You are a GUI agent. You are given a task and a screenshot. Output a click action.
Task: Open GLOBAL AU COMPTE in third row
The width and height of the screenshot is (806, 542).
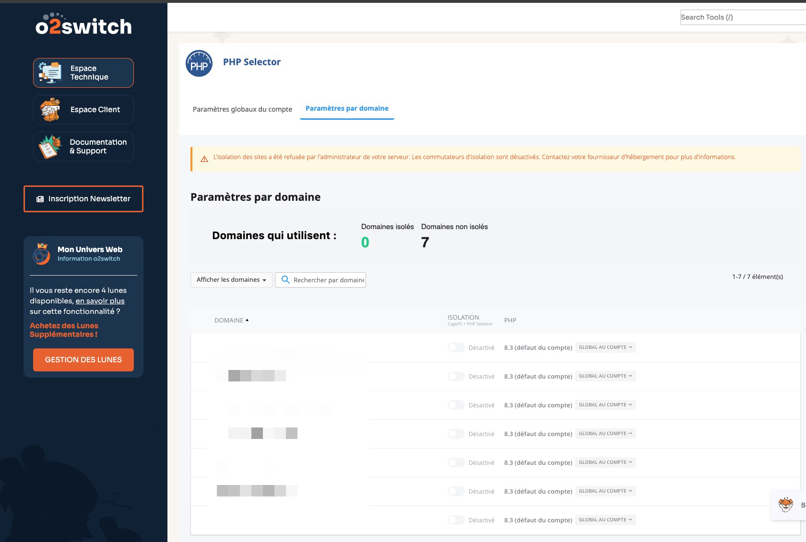click(x=605, y=405)
